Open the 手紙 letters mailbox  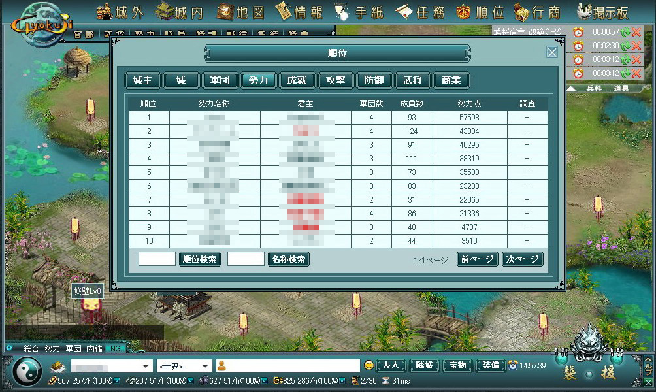point(359,12)
